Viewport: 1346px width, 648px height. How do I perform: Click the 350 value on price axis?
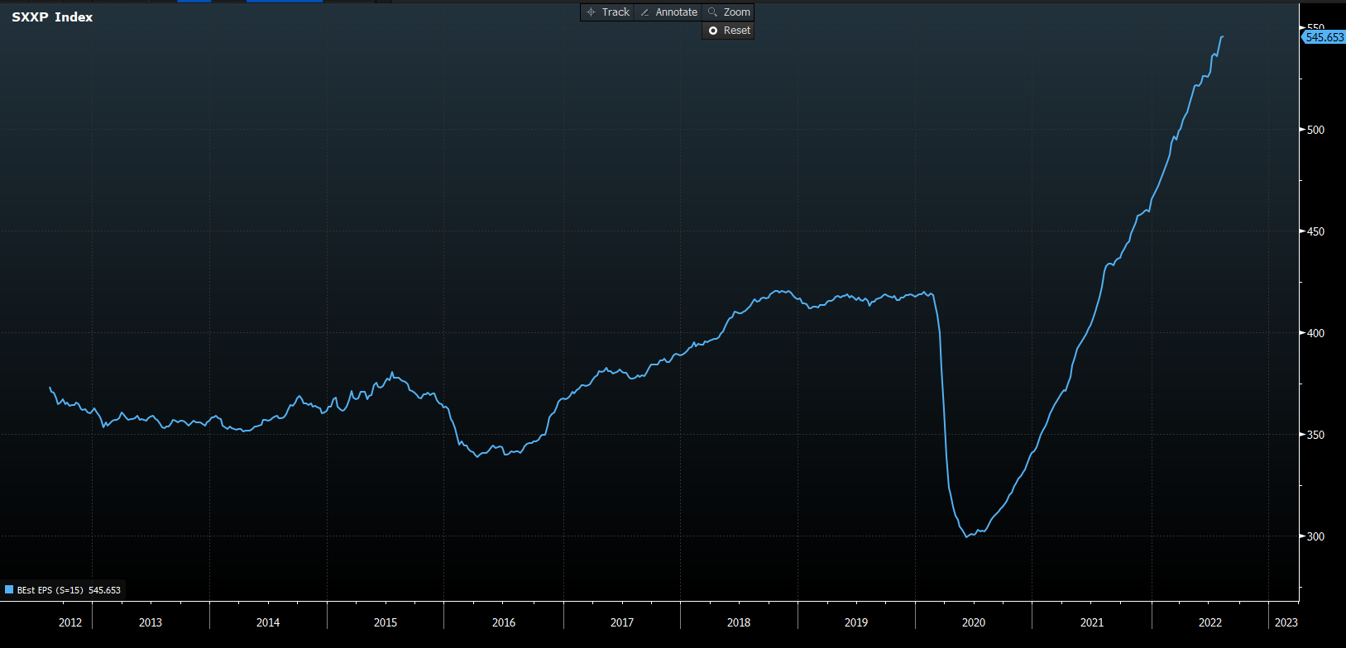(x=1315, y=435)
